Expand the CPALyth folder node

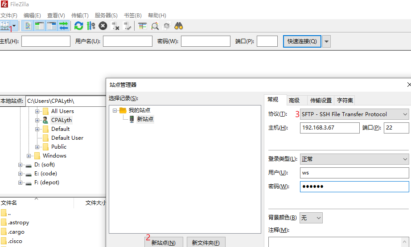click(x=37, y=120)
